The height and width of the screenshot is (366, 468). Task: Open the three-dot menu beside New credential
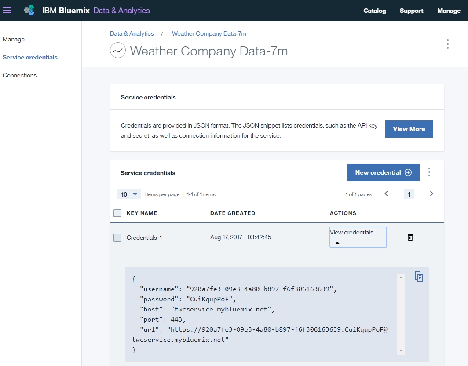coord(429,172)
